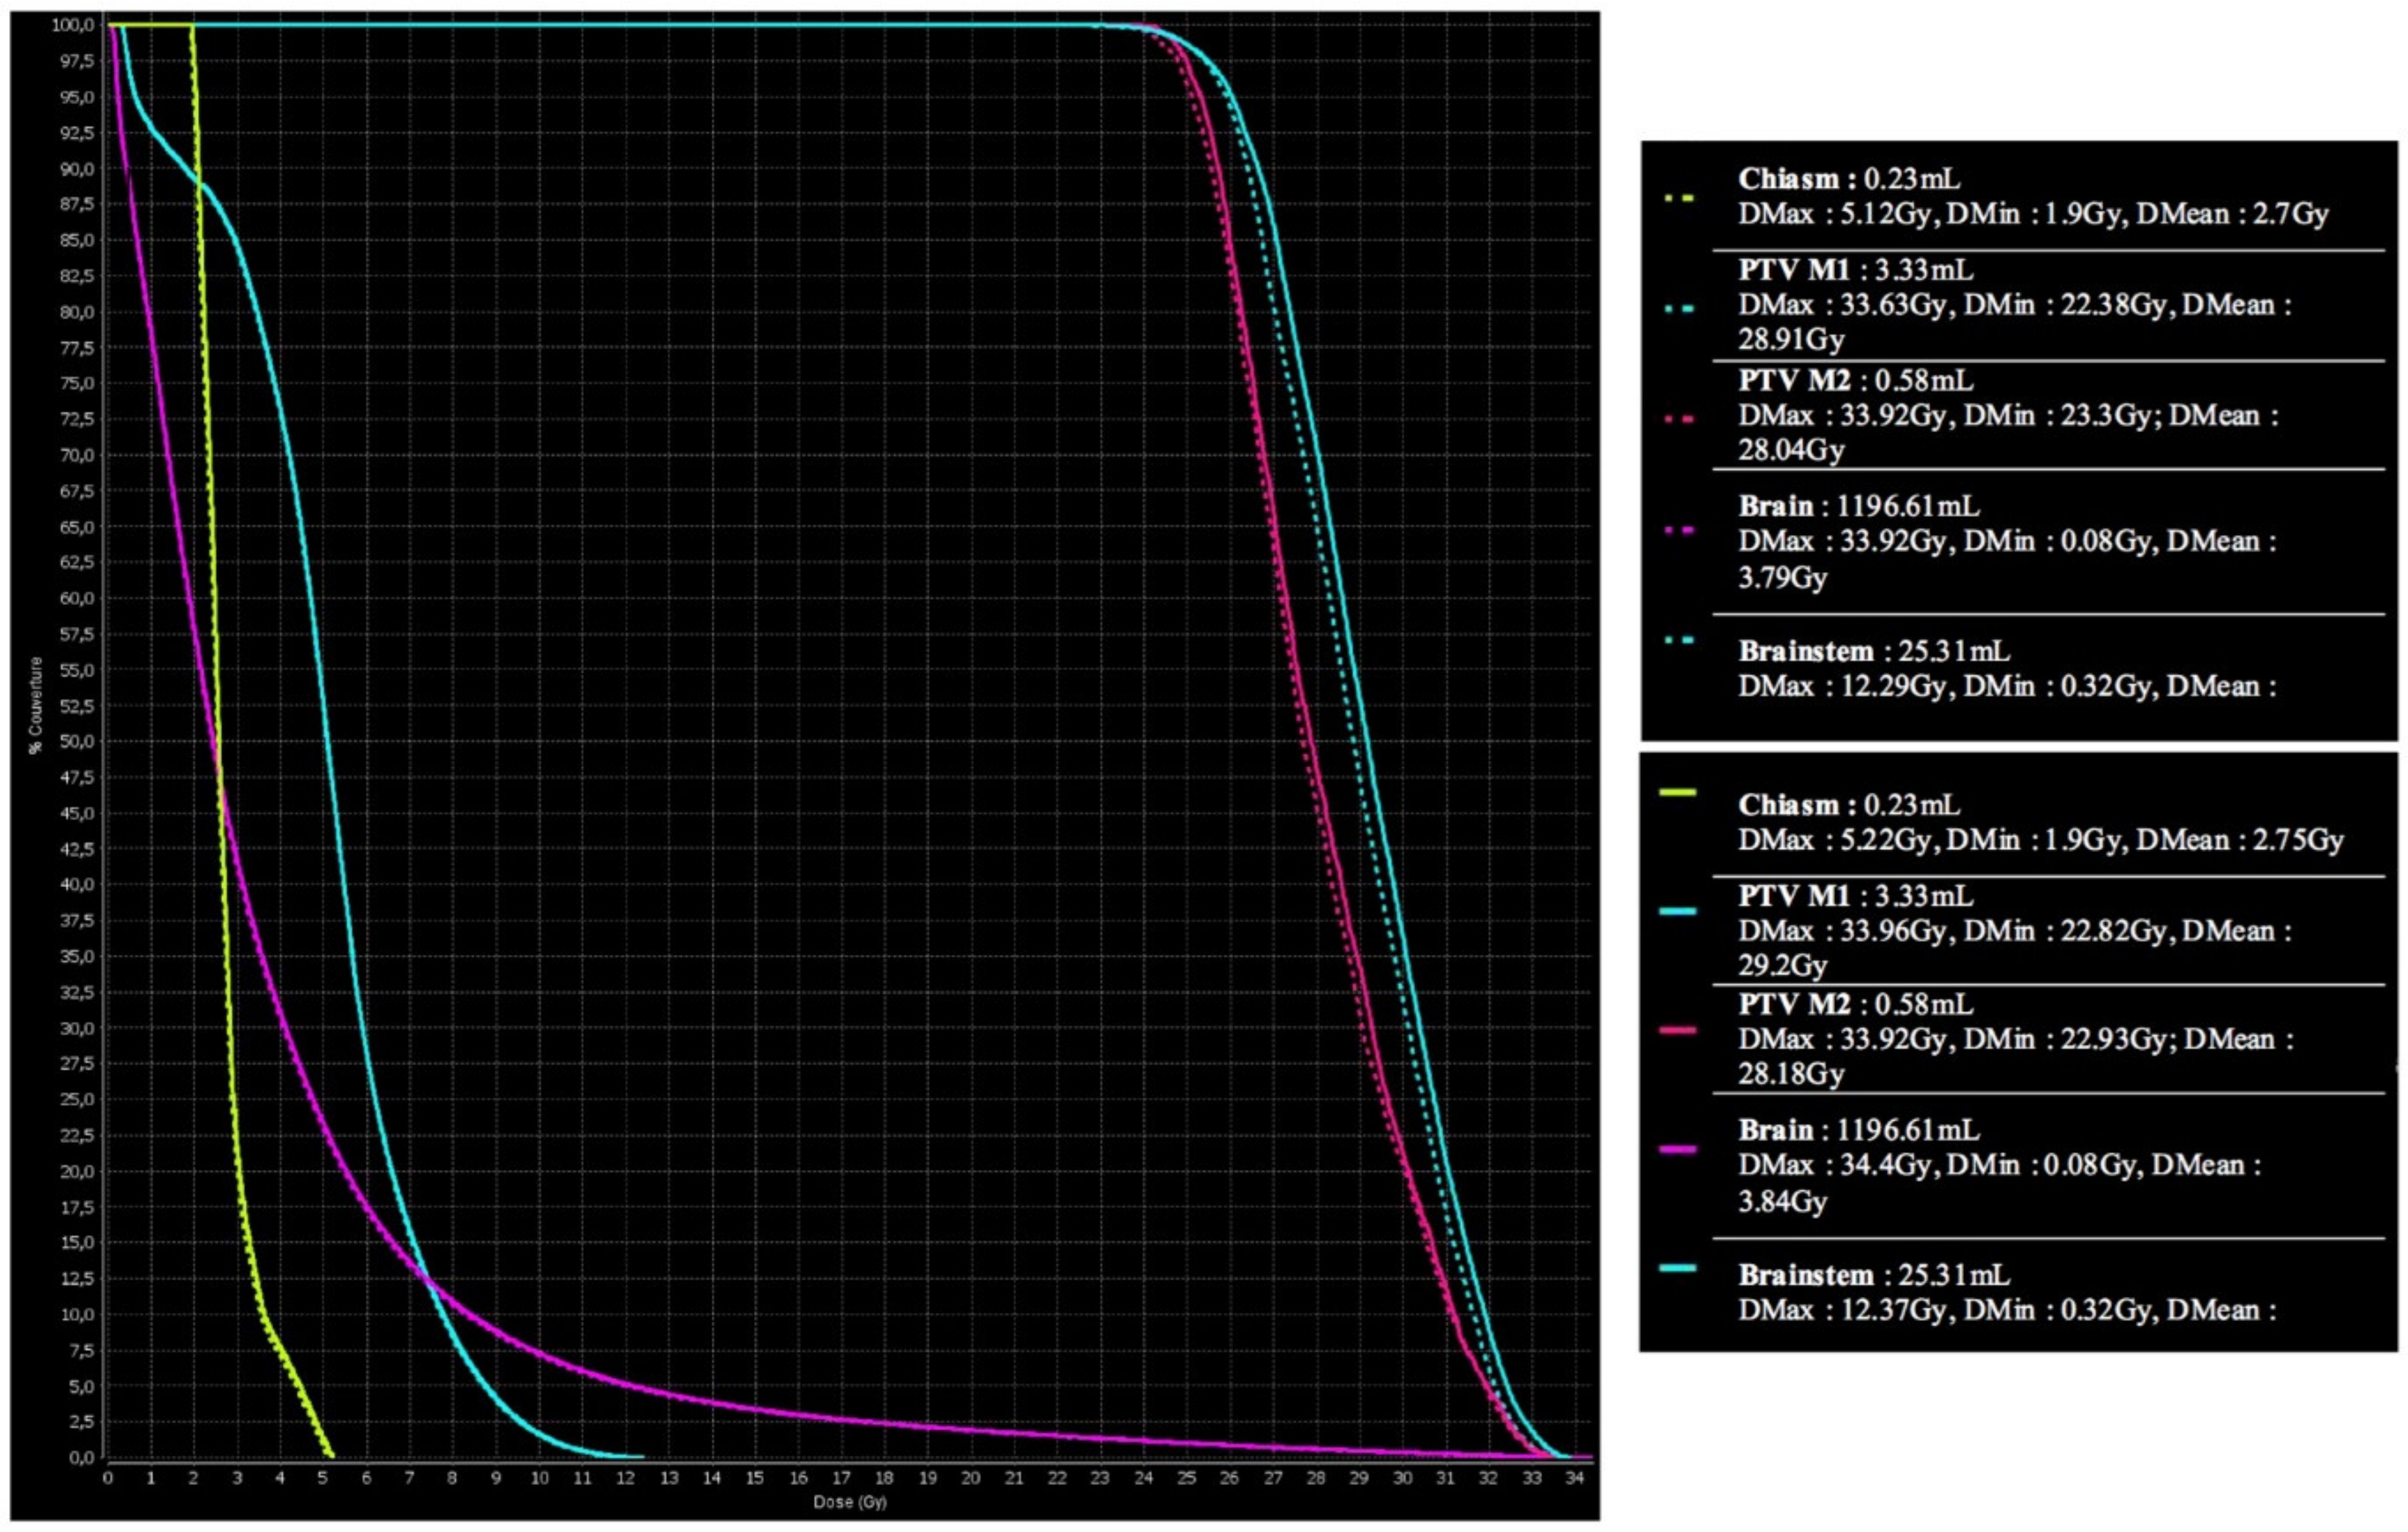
Task: Click the solid yellow Chiasm legend swatch
Action: 1677,793
